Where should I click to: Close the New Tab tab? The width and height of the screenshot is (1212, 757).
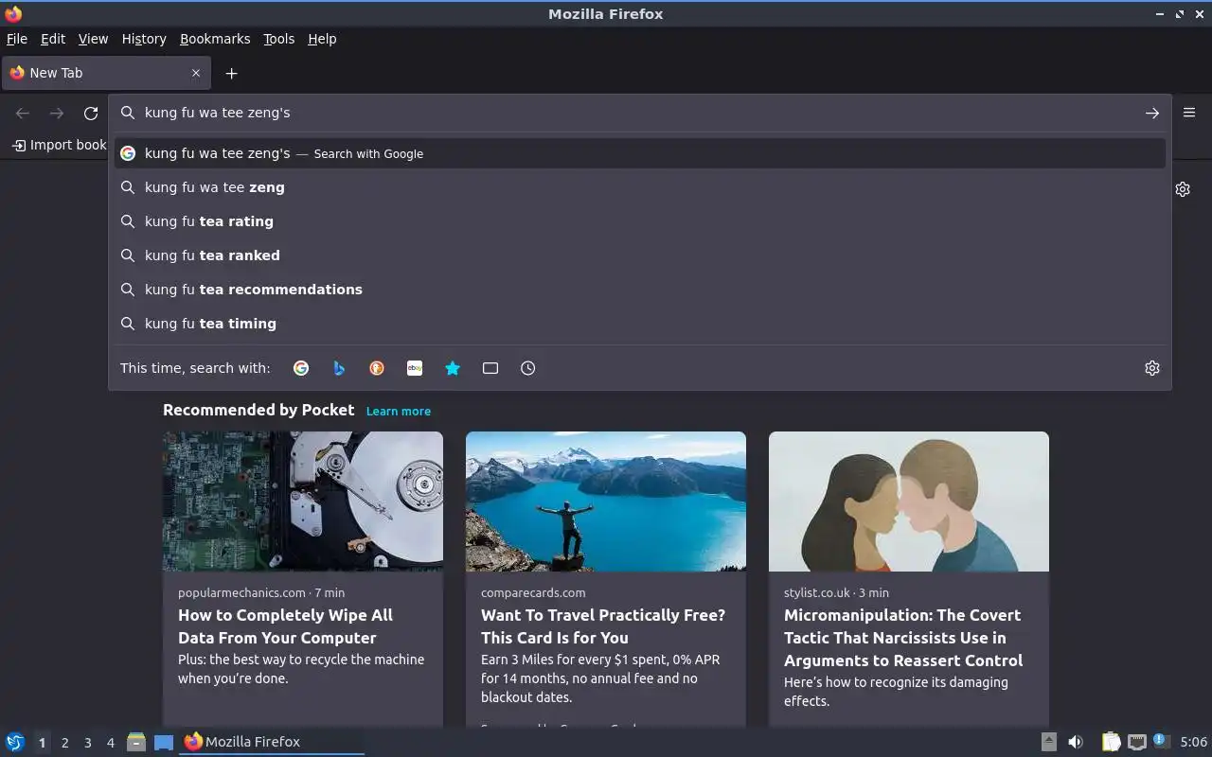pyautogui.click(x=196, y=73)
